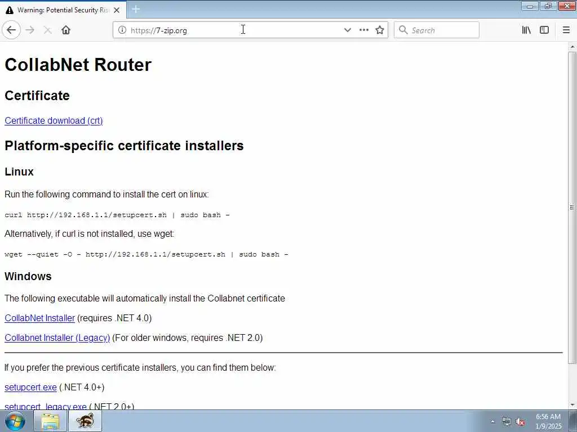Go back to the previous page
The width and height of the screenshot is (577, 432).
[11, 30]
